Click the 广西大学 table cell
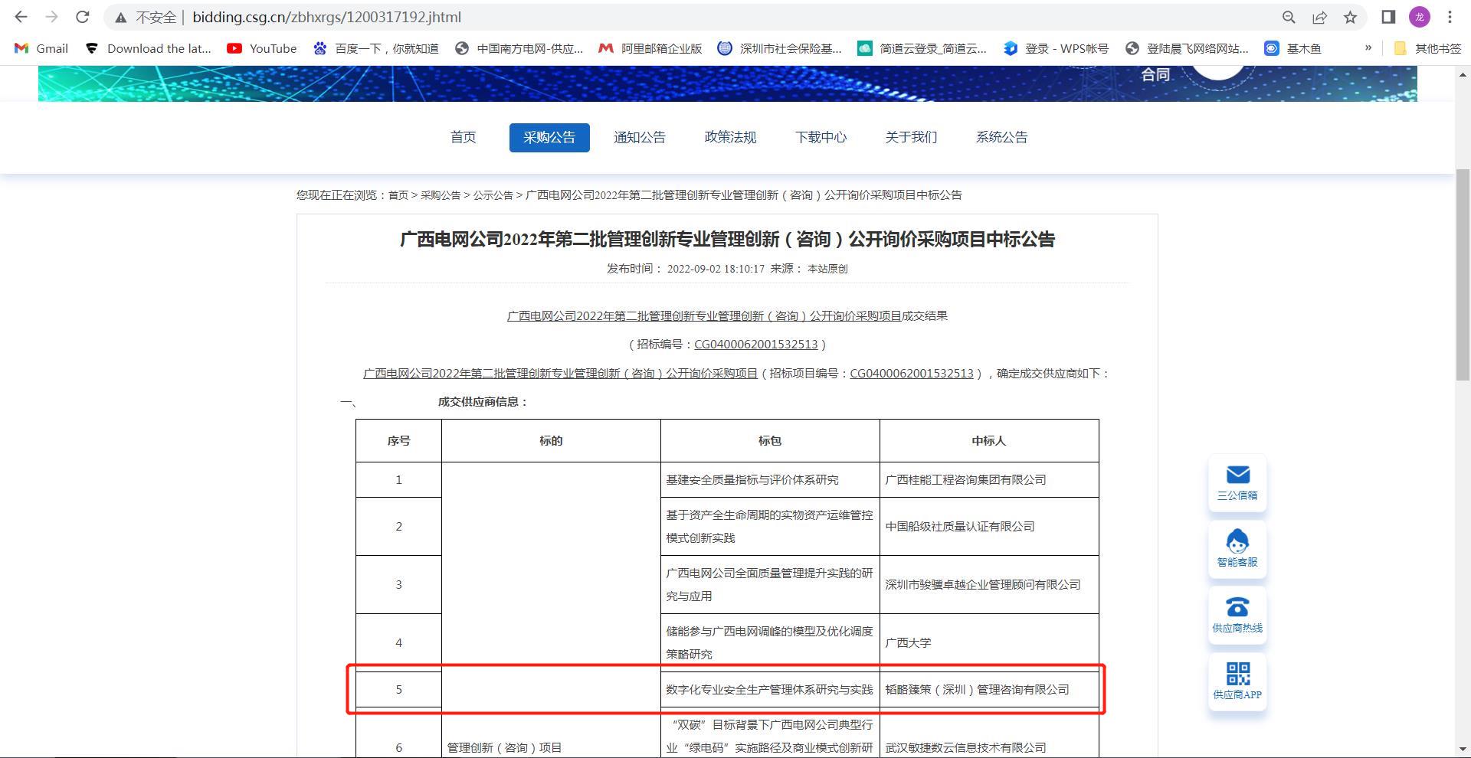The width and height of the screenshot is (1471, 758). click(989, 643)
